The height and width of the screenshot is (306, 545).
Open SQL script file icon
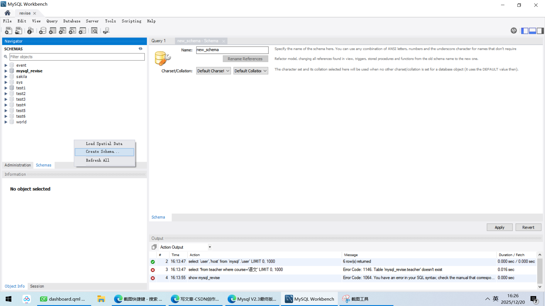pos(19,31)
